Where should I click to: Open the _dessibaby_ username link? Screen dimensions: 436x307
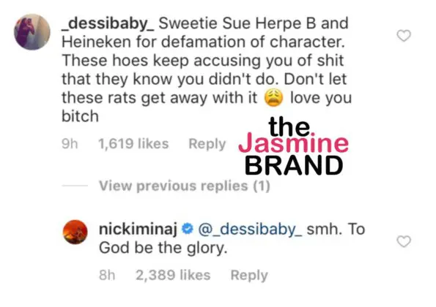click(x=108, y=23)
